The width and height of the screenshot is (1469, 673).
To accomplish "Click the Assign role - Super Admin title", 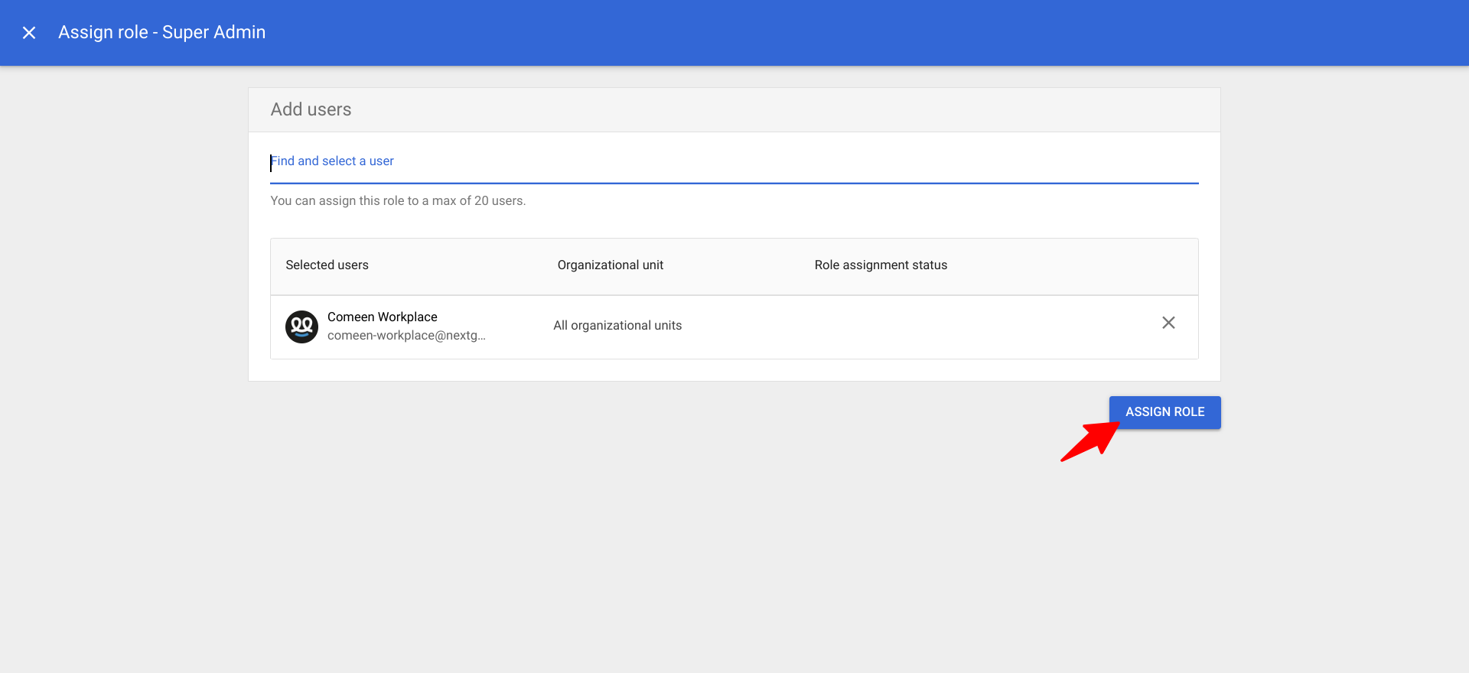I will 161,32.
